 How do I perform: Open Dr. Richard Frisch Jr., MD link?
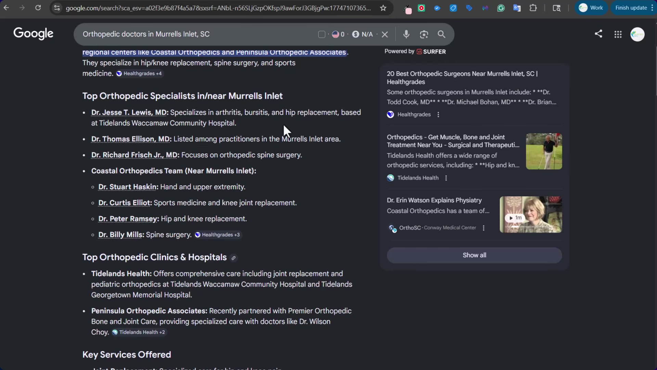135,155
